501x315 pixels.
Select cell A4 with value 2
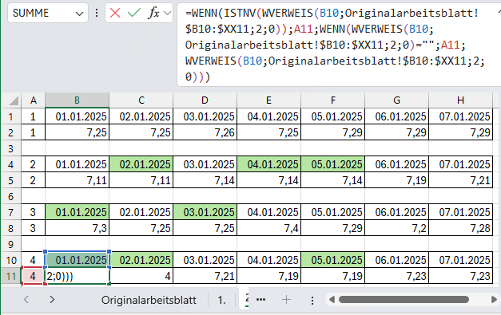34,164
